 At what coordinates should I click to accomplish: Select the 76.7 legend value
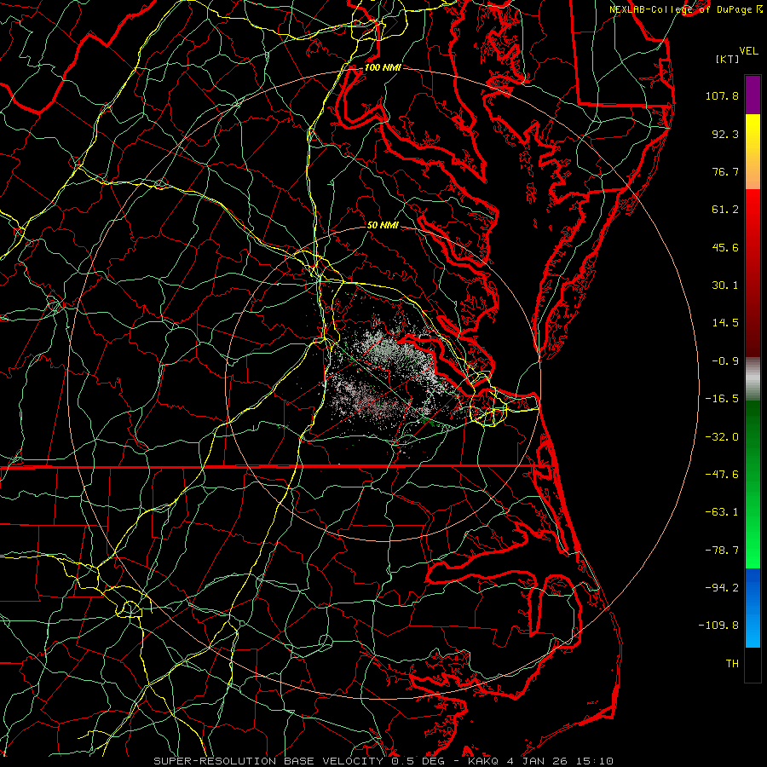725,171
